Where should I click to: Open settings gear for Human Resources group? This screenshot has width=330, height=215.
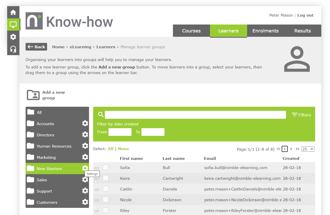pyautogui.click(x=85, y=146)
